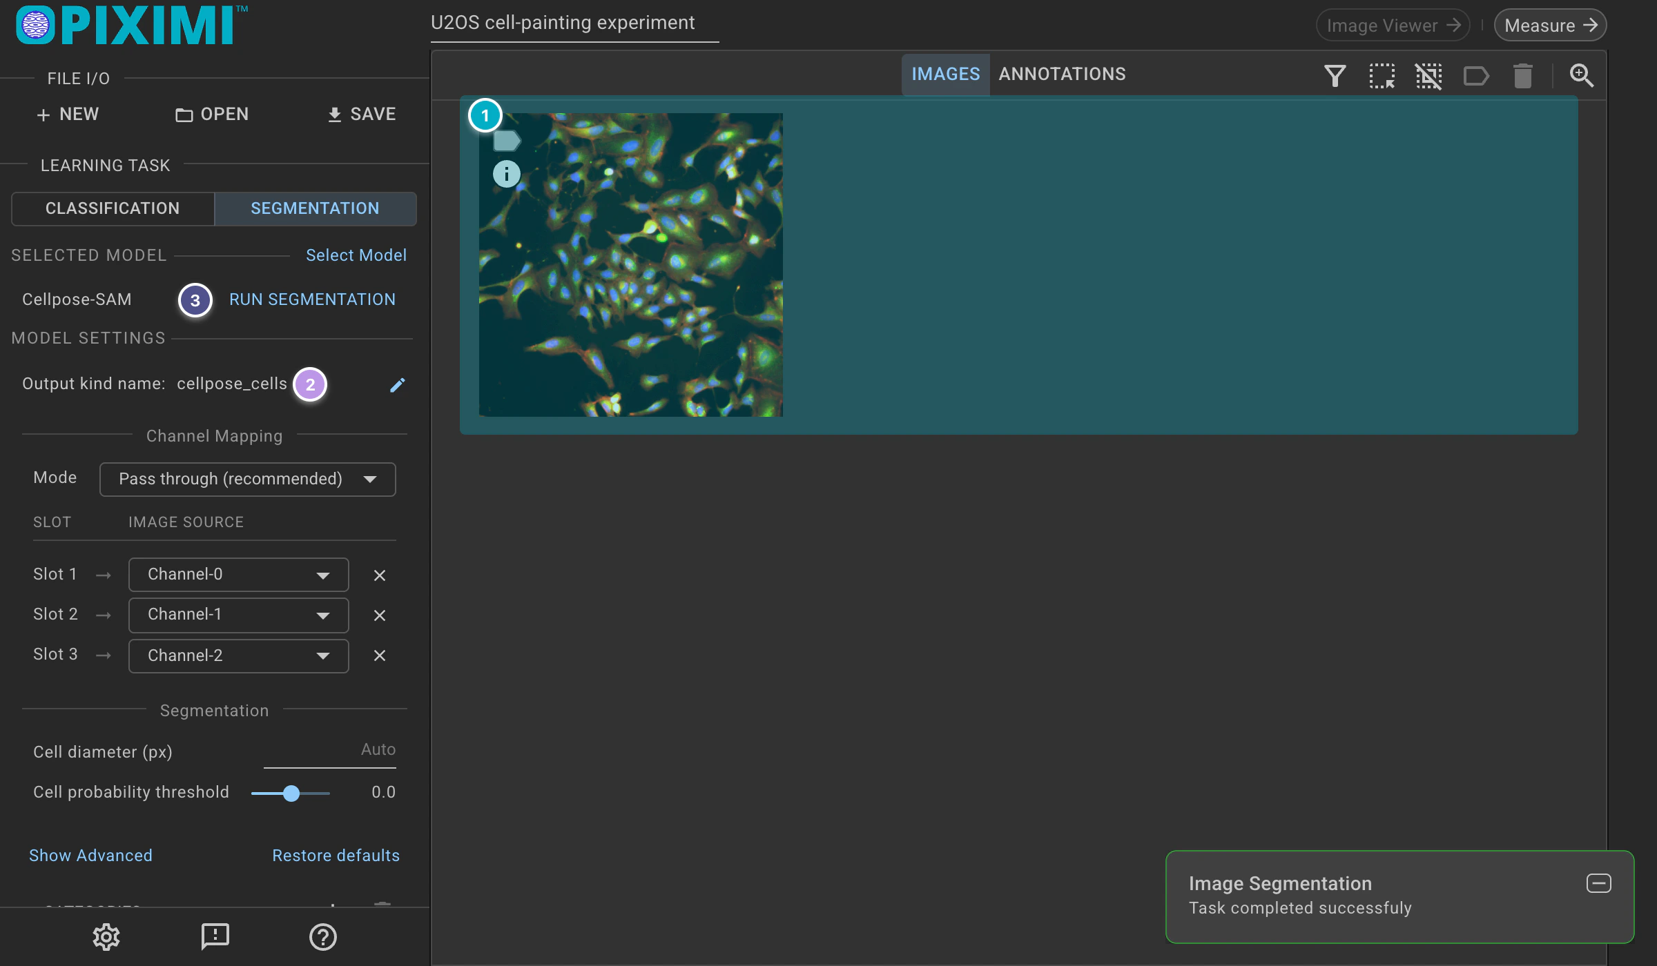This screenshot has width=1657, height=966.
Task: Click the Select Model link
Action: [x=356, y=255]
